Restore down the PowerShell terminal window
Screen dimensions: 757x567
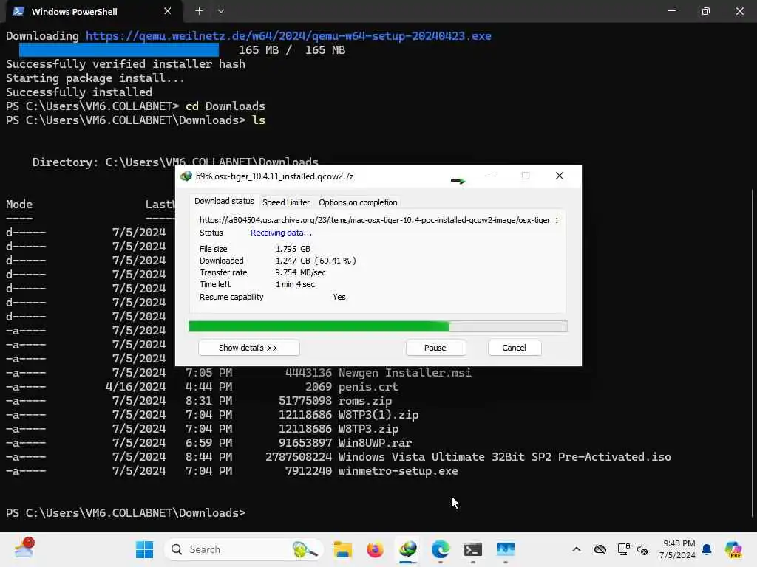706,11
